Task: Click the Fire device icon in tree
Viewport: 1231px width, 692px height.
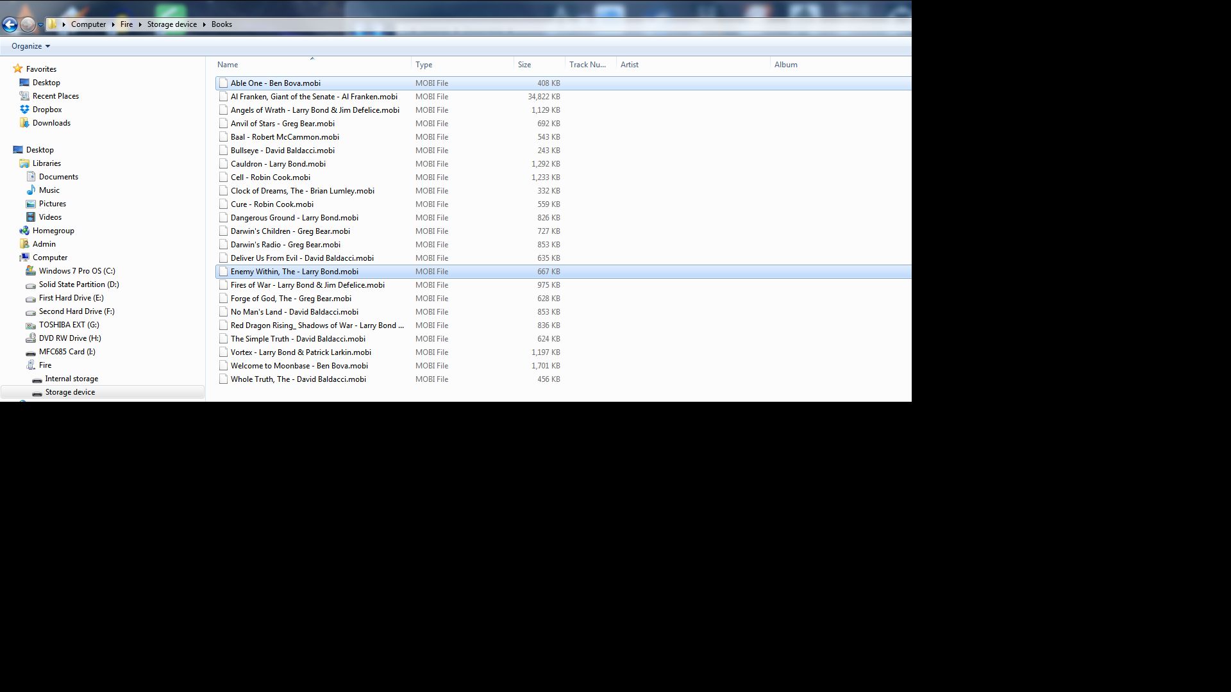Action: 31,365
